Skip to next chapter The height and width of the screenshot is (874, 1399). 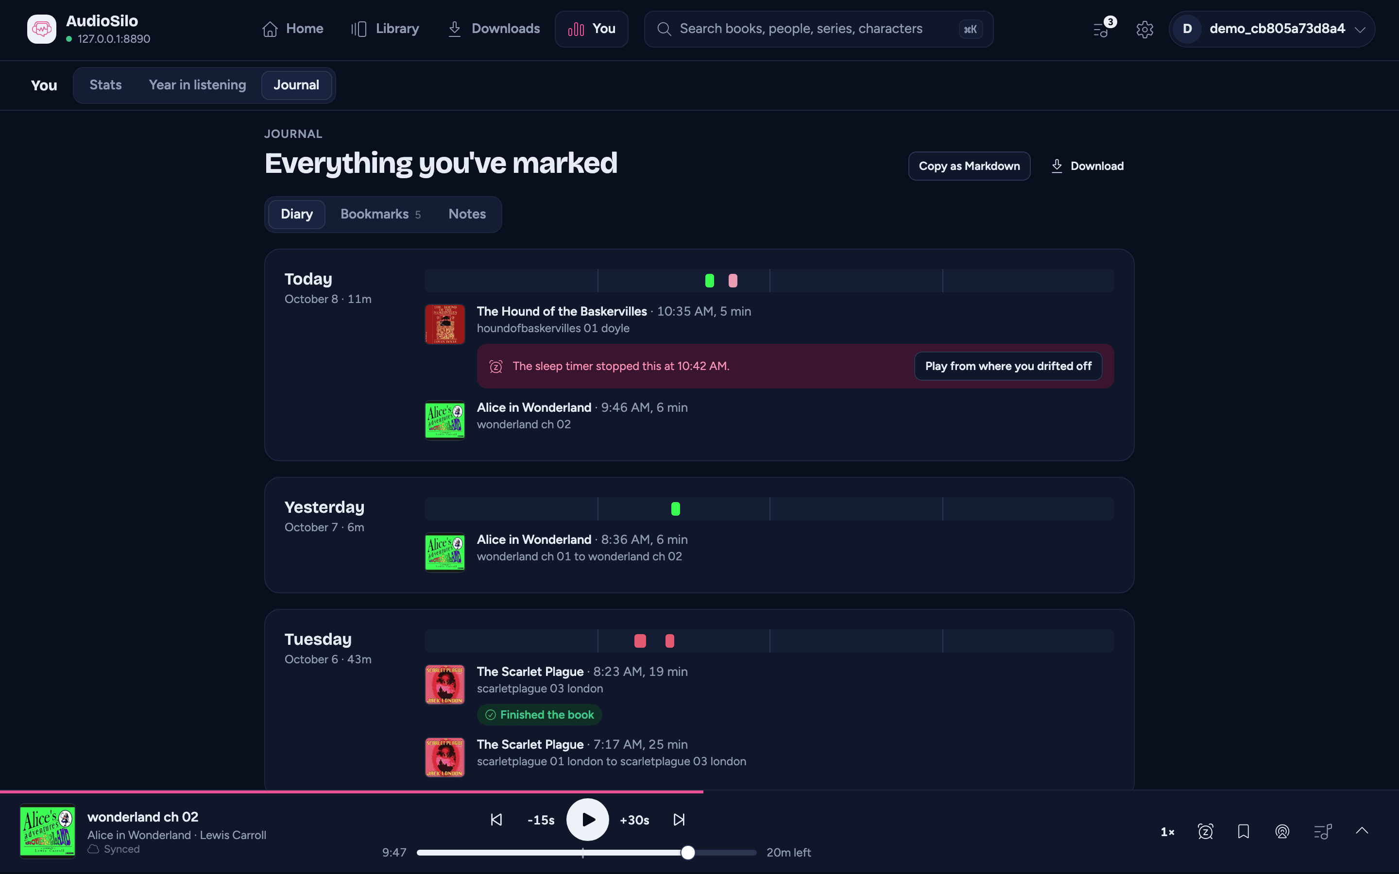point(679,820)
